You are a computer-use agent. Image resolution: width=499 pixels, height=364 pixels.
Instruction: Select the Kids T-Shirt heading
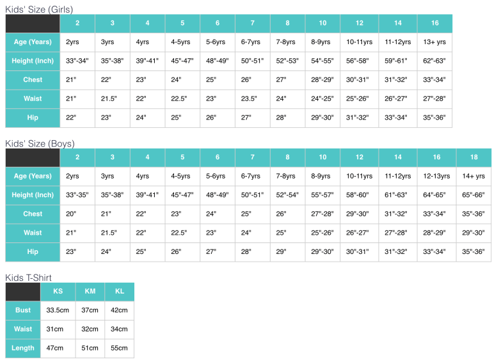coord(28,278)
